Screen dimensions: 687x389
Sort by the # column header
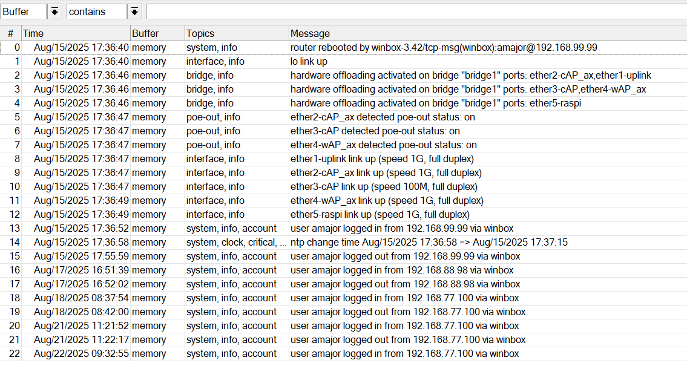(x=11, y=34)
